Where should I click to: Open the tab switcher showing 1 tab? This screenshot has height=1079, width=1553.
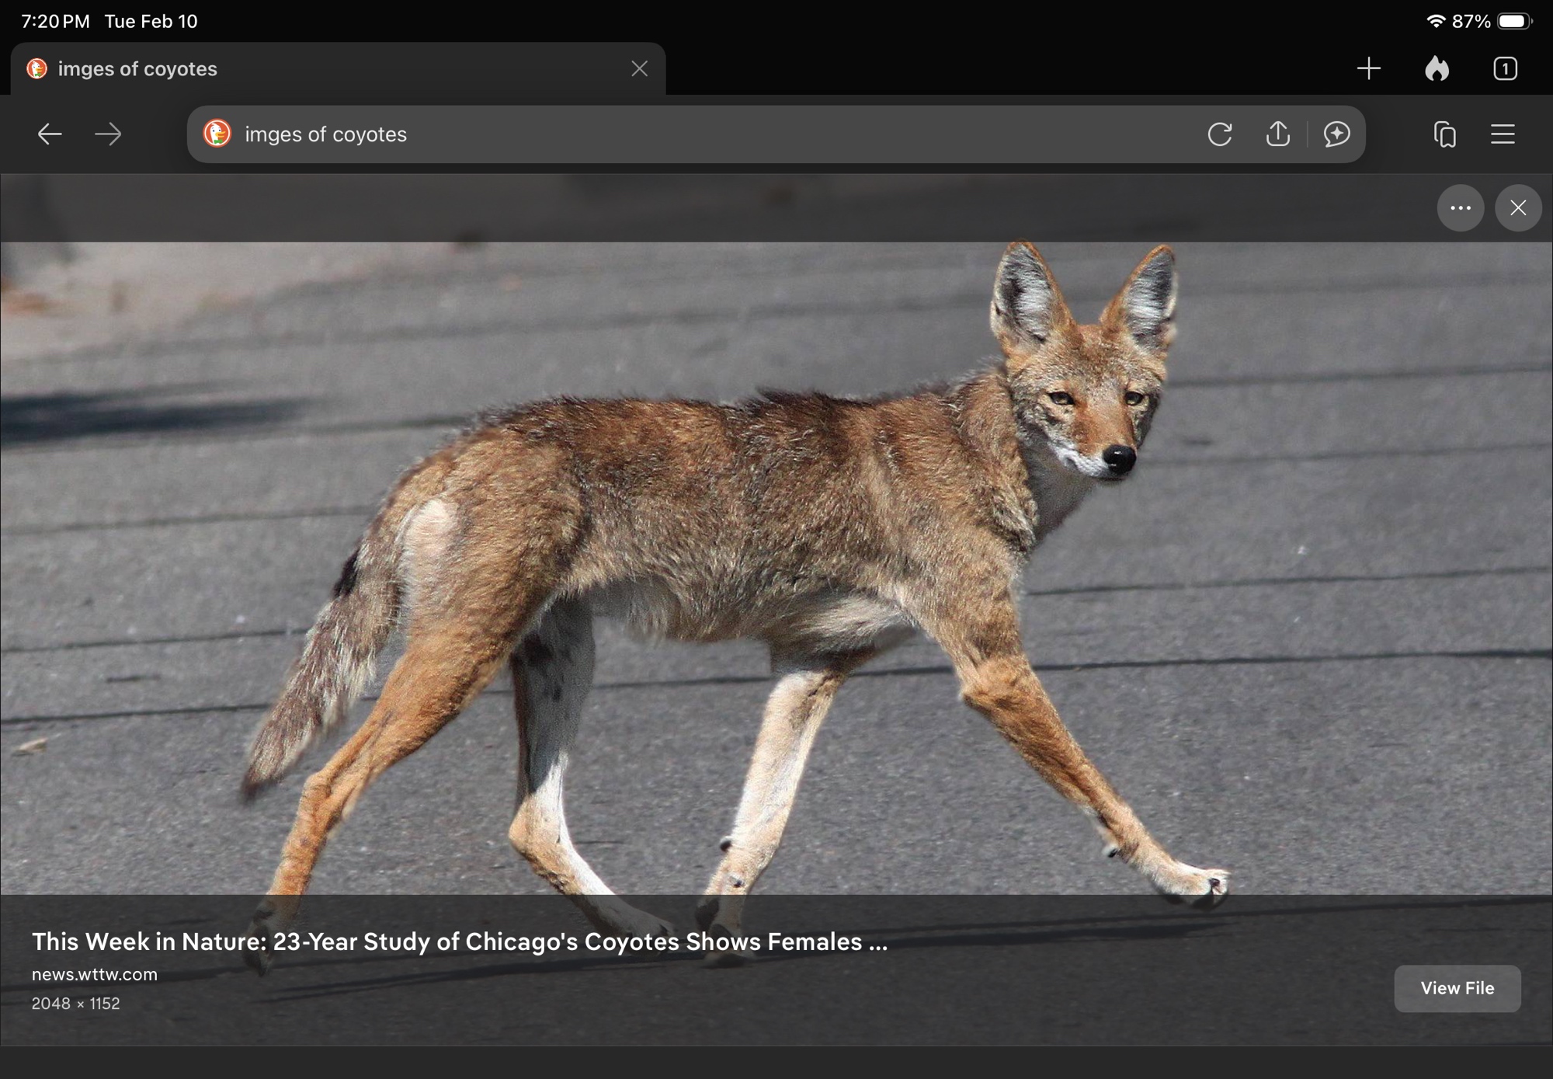1505,68
